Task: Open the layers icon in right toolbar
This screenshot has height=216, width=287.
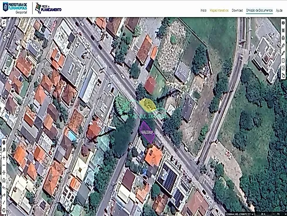Action: (283, 23)
